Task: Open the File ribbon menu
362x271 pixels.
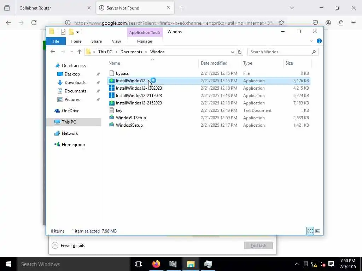Action: [56, 41]
